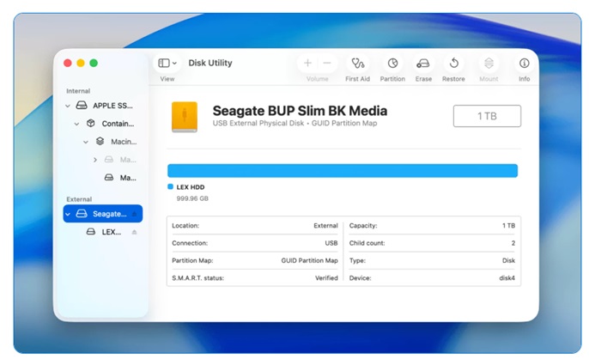Image resolution: width=589 pixels, height=359 pixels.
Task: Collapse the Macin... volume group
Action: [x=86, y=142]
